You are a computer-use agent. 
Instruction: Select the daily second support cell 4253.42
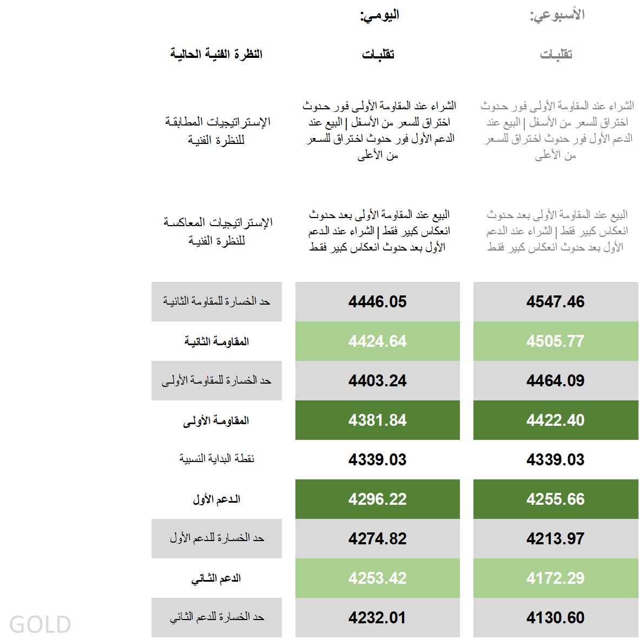pyautogui.click(x=377, y=578)
